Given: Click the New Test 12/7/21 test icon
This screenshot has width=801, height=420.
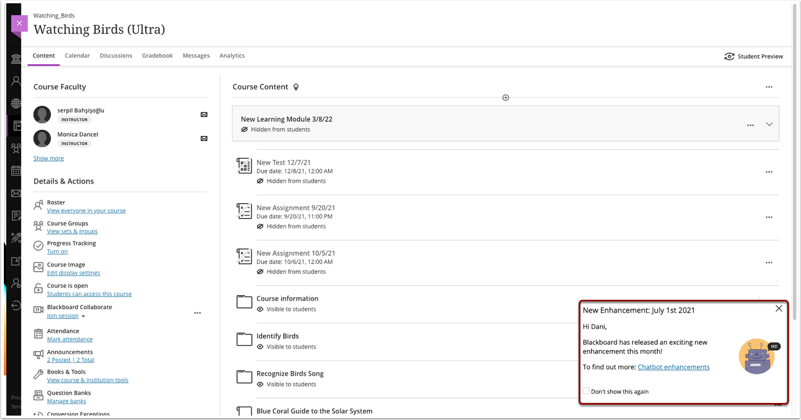Looking at the screenshot, I should pos(244,166).
